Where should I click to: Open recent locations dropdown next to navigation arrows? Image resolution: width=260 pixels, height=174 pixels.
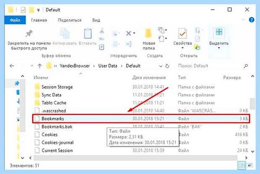coord(32,66)
